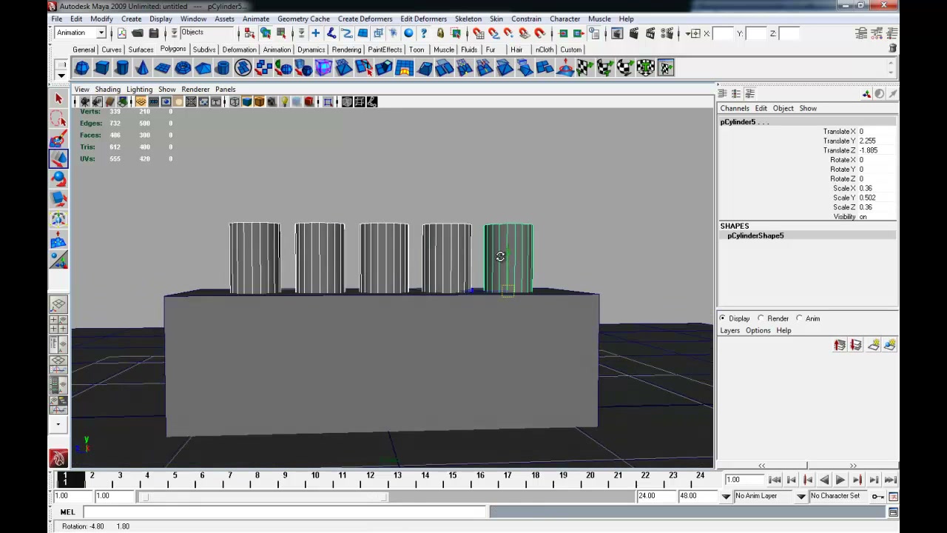Click the polygon torus shelf icon
Screen dimensions: 947x533
(x=183, y=68)
